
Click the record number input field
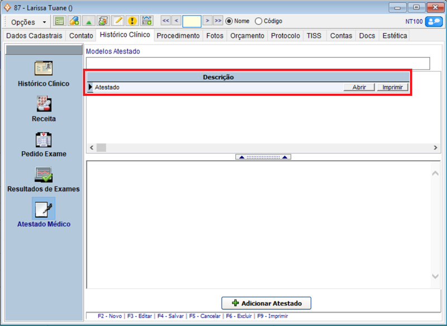192,21
